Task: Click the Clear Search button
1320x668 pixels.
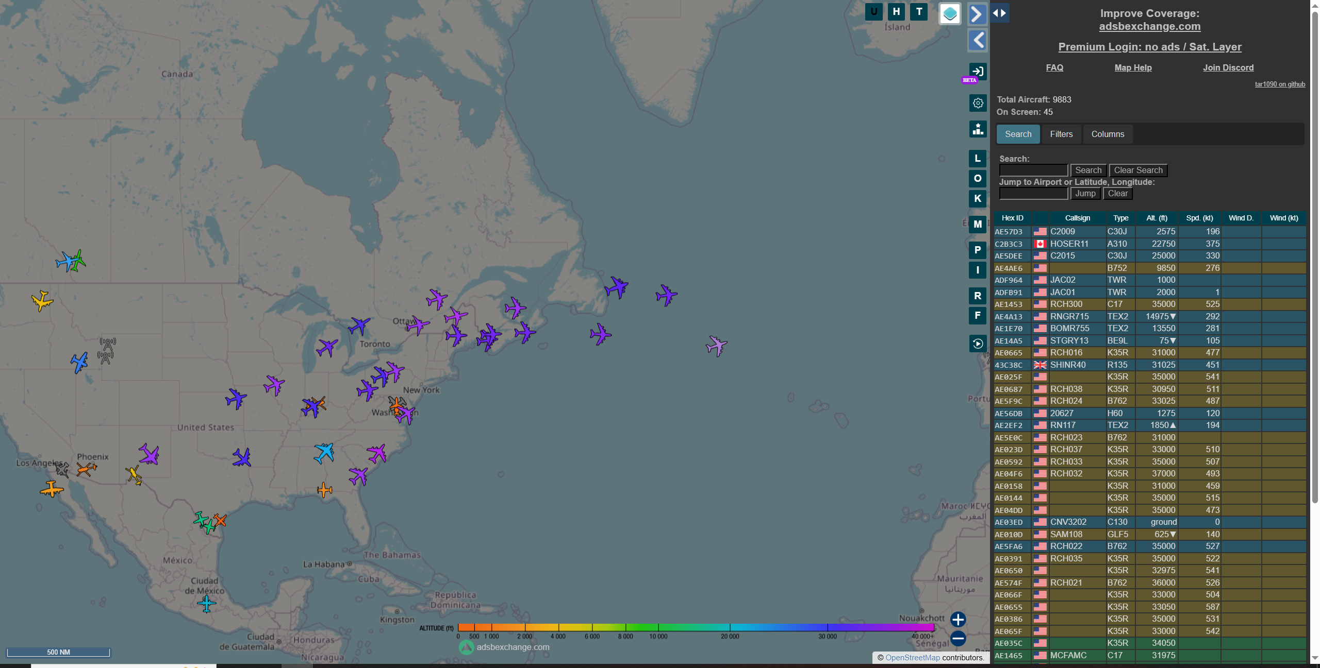Action: (x=1138, y=170)
